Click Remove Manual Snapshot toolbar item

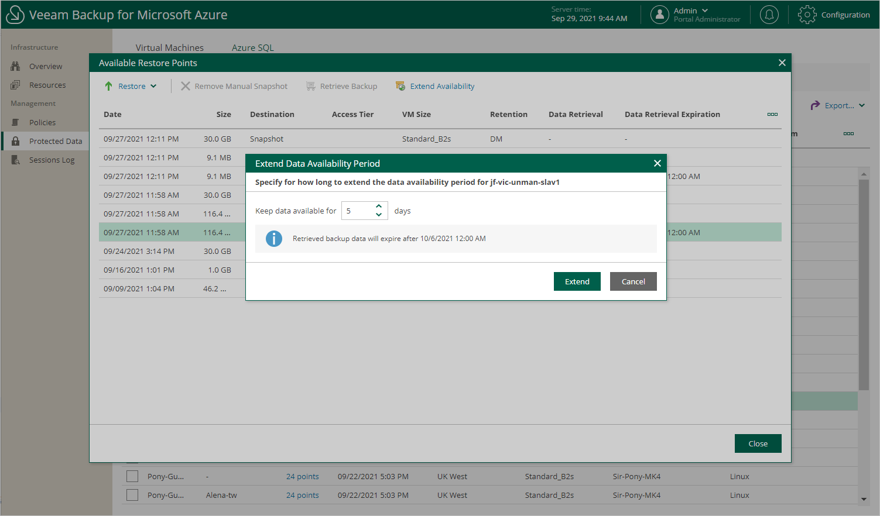point(241,86)
